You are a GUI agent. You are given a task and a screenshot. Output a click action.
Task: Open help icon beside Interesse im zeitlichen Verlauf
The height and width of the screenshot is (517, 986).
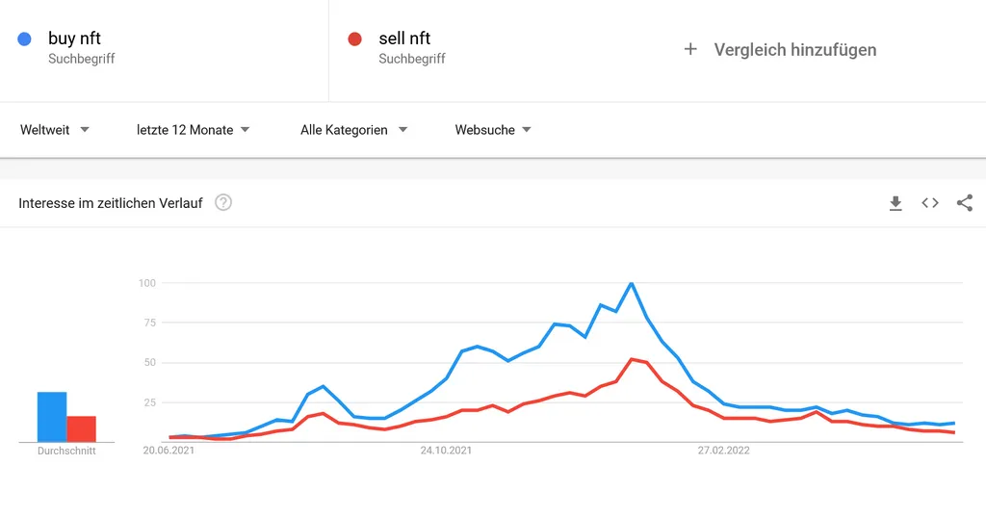pos(223,203)
